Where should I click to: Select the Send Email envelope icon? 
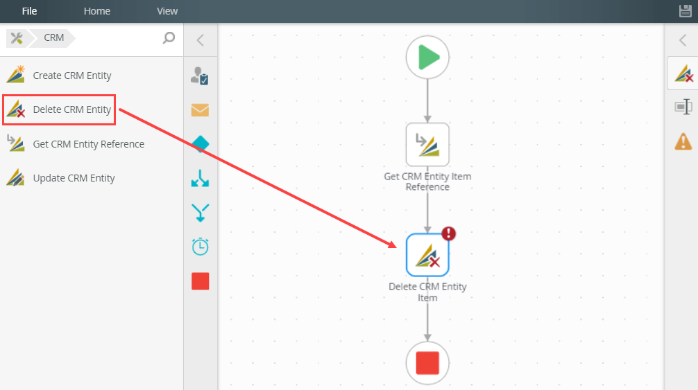click(x=200, y=109)
